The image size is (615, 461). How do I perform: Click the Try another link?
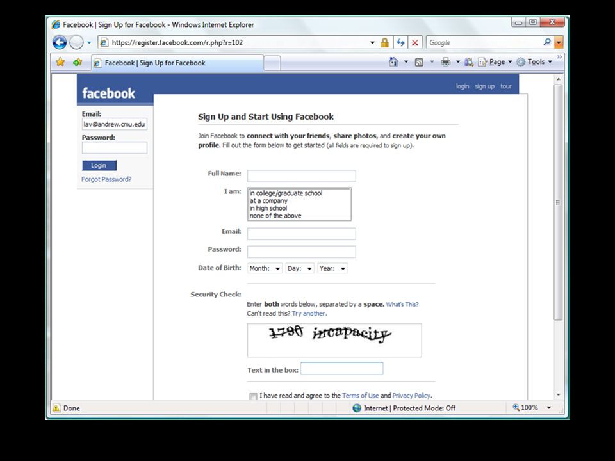tap(309, 314)
